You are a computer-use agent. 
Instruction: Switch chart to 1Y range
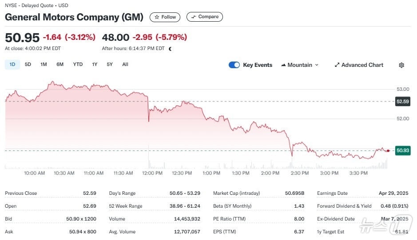[95, 64]
